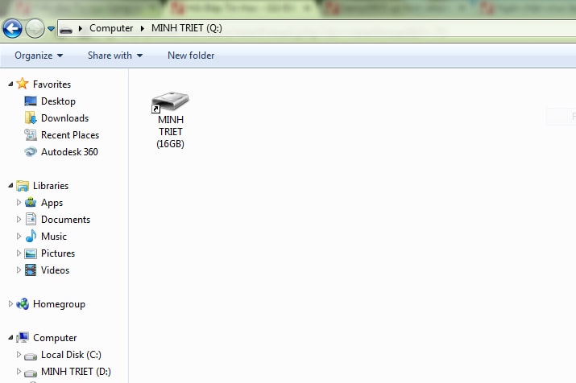Click the Back navigation arrow button

click(12, 28)
